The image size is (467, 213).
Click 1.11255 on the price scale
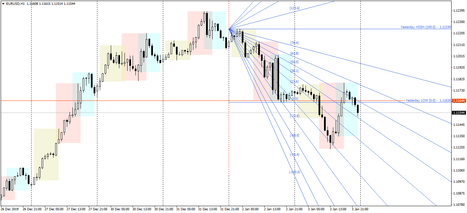coord(458,147)
